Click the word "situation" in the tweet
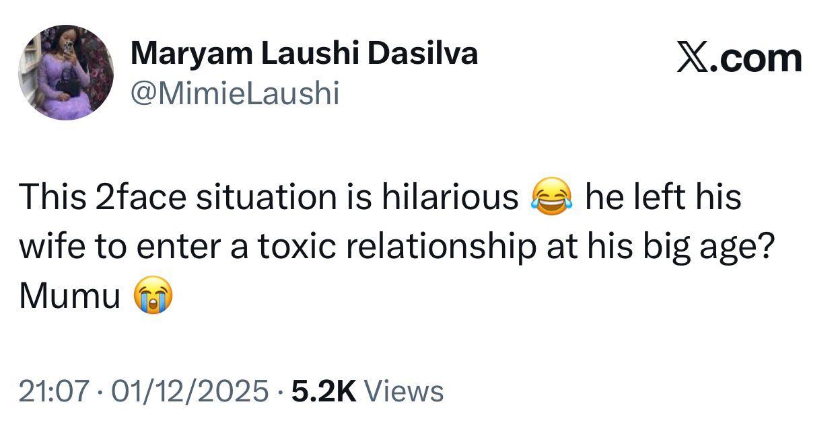This screenshot has width=836, height=431. pos(263,198)
